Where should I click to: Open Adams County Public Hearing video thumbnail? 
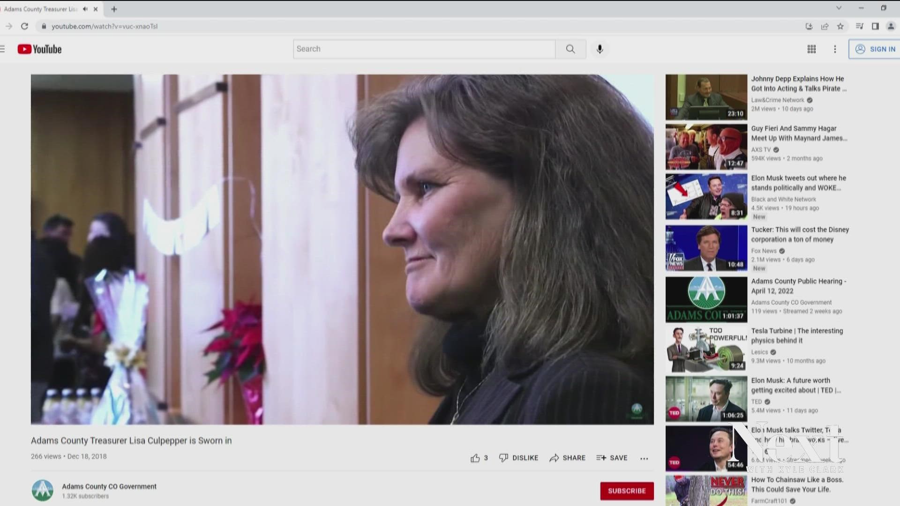(706, 299)
